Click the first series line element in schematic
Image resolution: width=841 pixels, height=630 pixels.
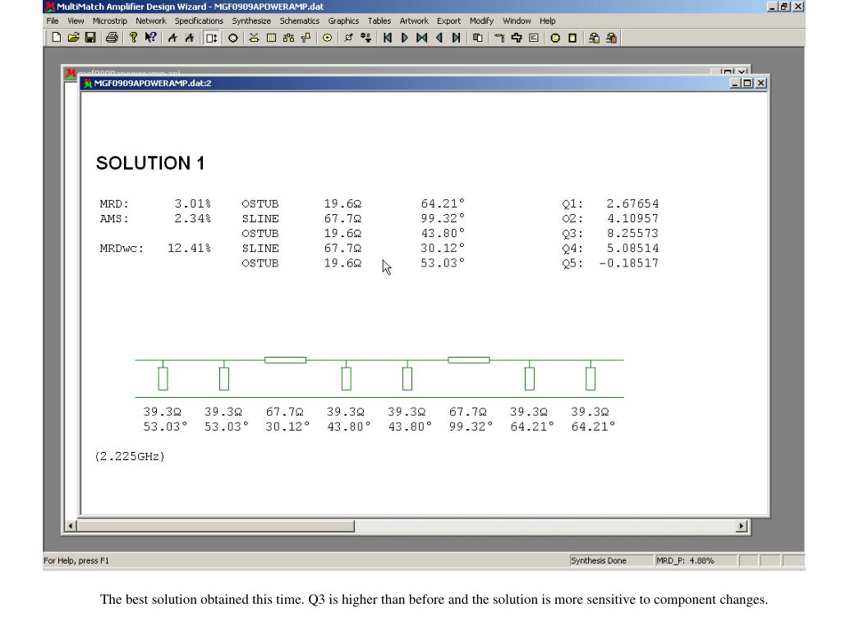[x=285, y=360]
